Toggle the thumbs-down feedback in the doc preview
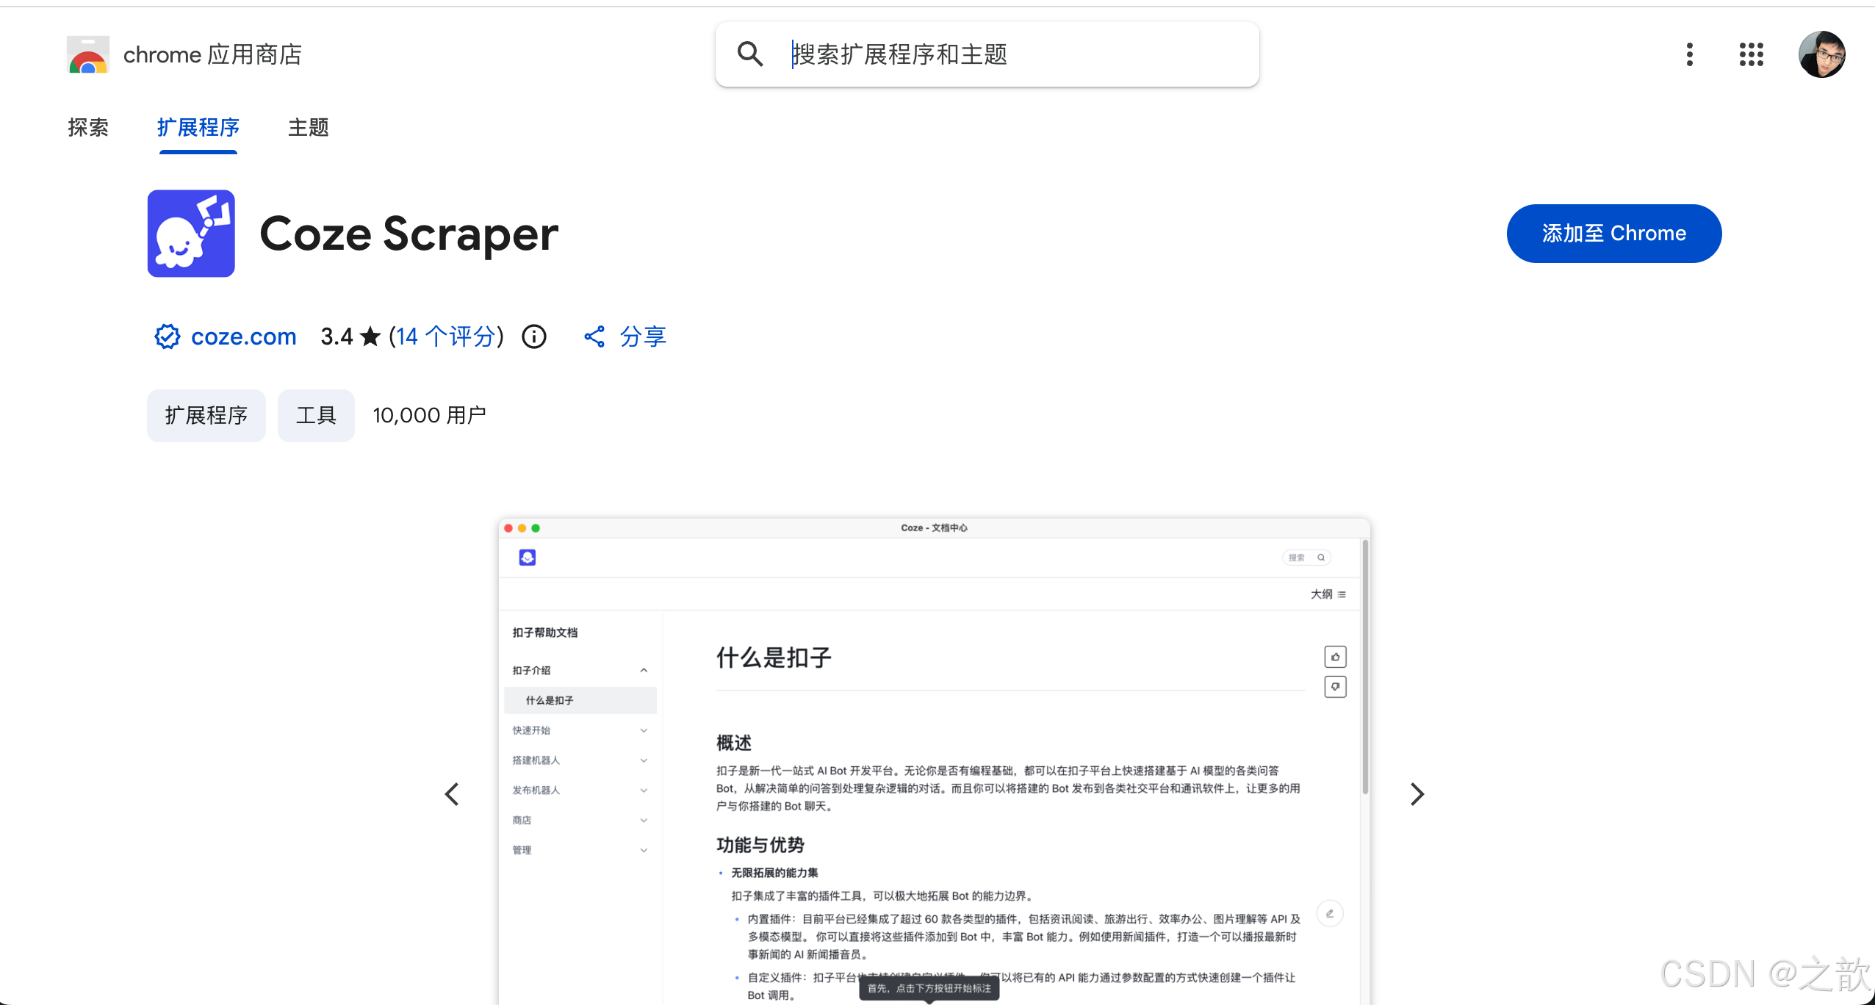Viewport: 1875px width, 1005px height. [x=1335, y=687]
